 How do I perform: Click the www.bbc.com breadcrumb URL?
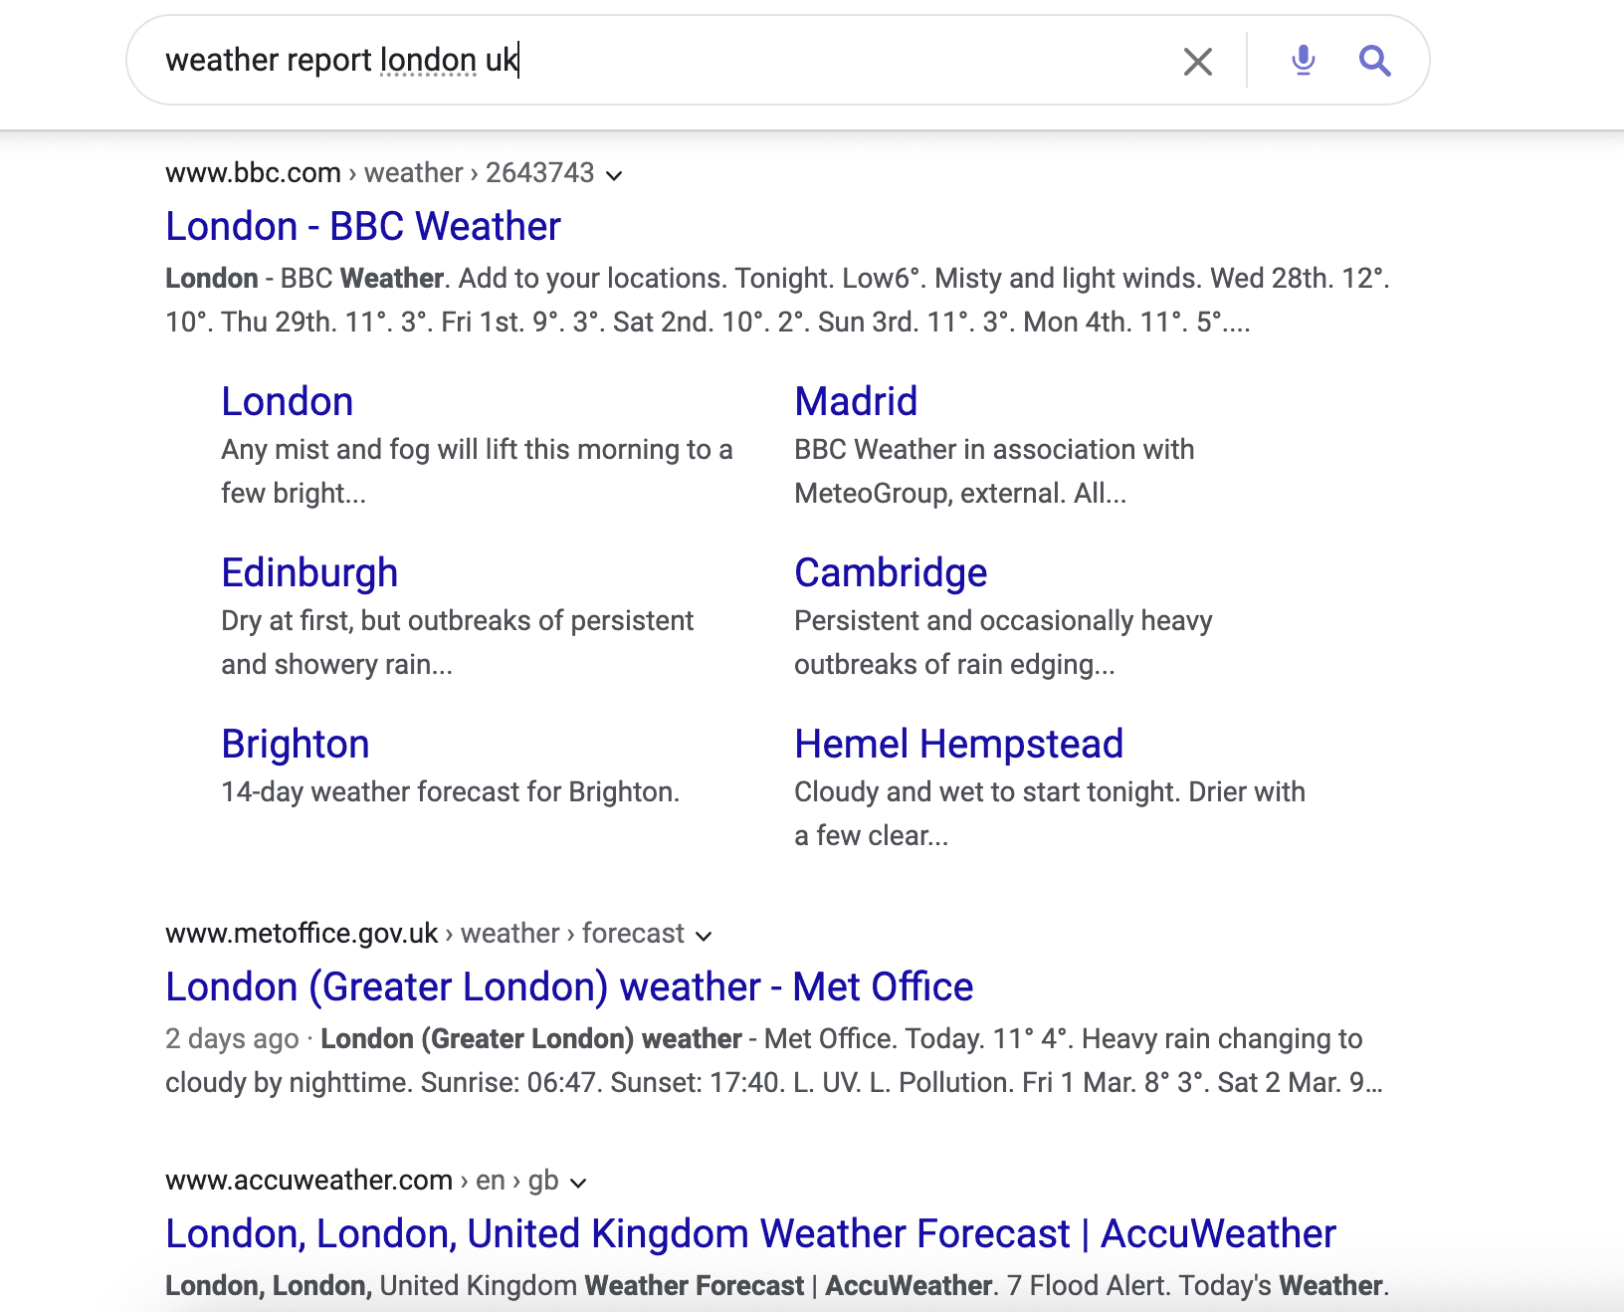click(253, 173)
